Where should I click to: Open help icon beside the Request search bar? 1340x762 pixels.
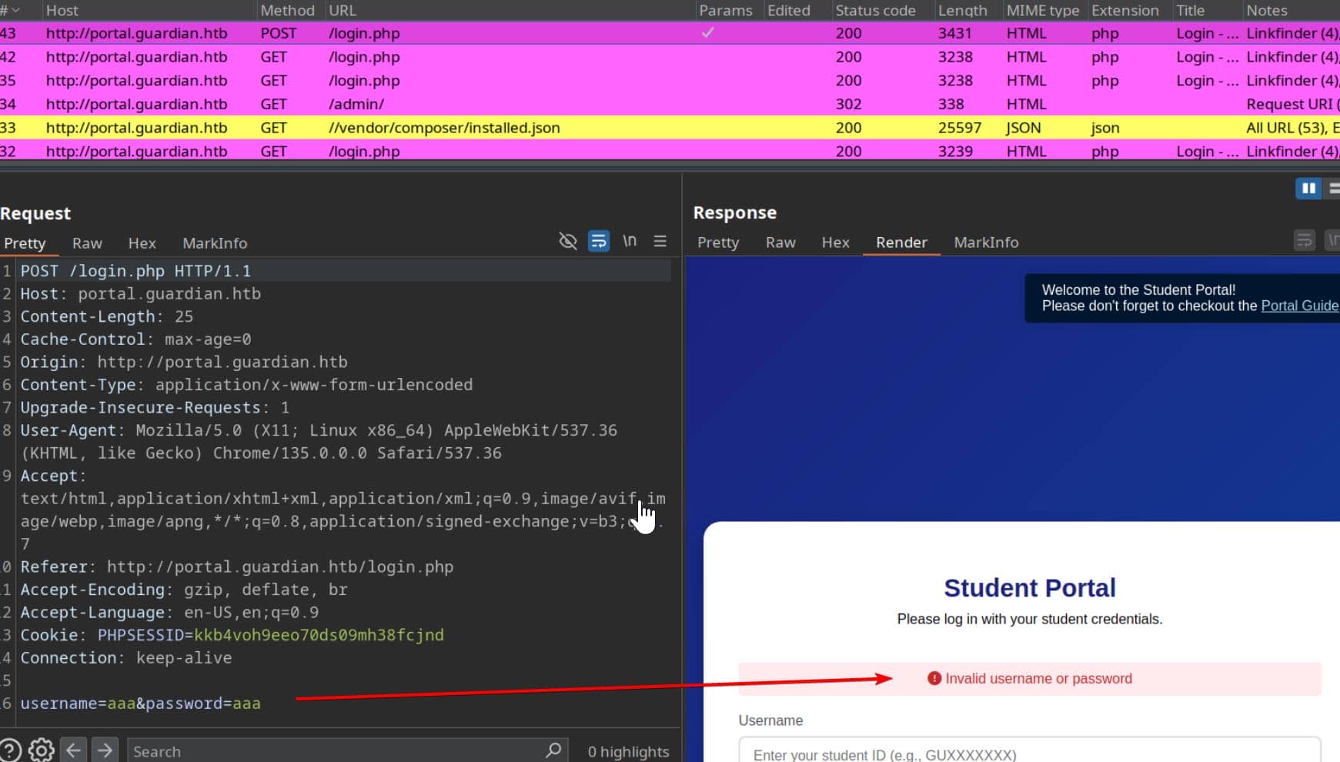(x=10, y=750)
